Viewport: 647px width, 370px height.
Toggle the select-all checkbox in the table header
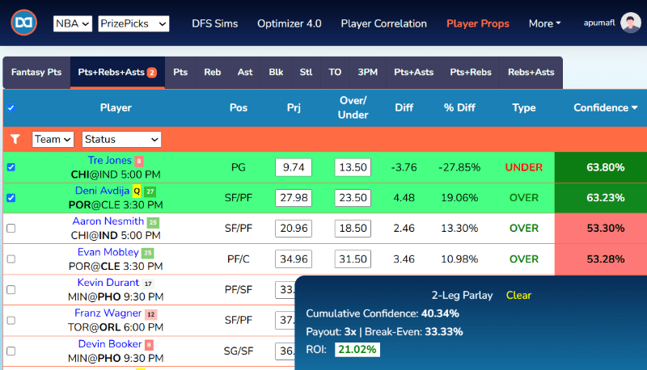point(11,107)
